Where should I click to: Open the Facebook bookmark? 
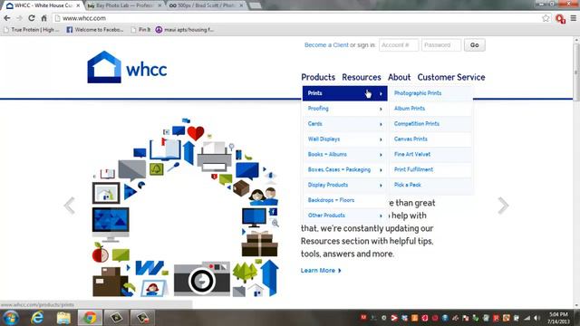[94, 30]
